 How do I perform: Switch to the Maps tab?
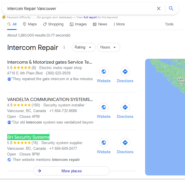30,24
